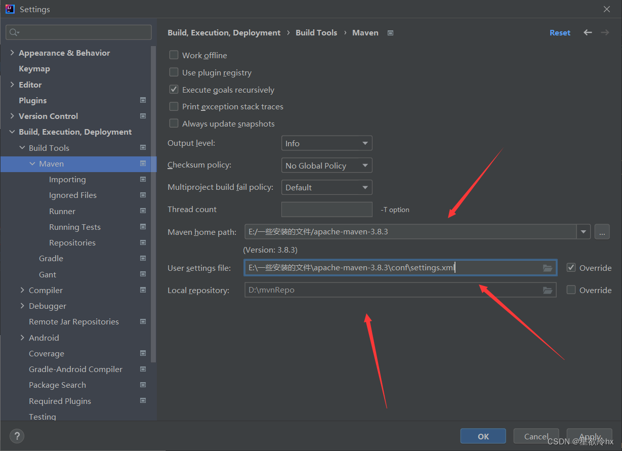Click the project-level icon beside Plugins
This screenshot has width=622, height=451.
(x=143, y=100)
